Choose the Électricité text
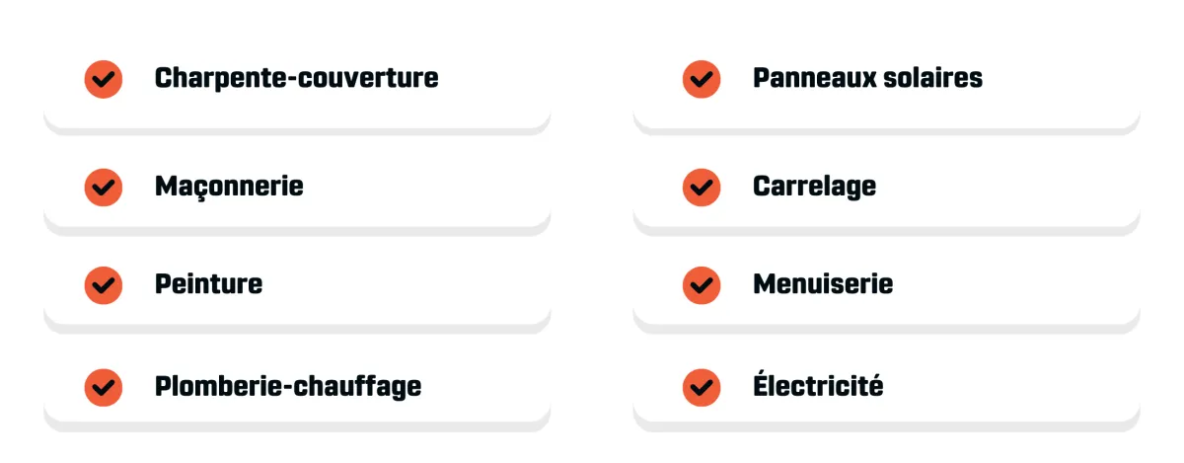 tap(818, 385)
